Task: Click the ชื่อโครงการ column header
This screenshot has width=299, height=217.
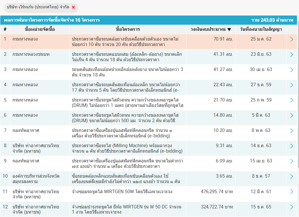Action: 128,29
